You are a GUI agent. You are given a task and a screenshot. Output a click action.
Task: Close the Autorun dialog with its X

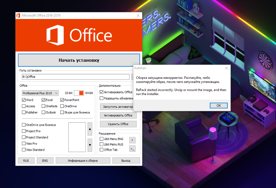227,68
